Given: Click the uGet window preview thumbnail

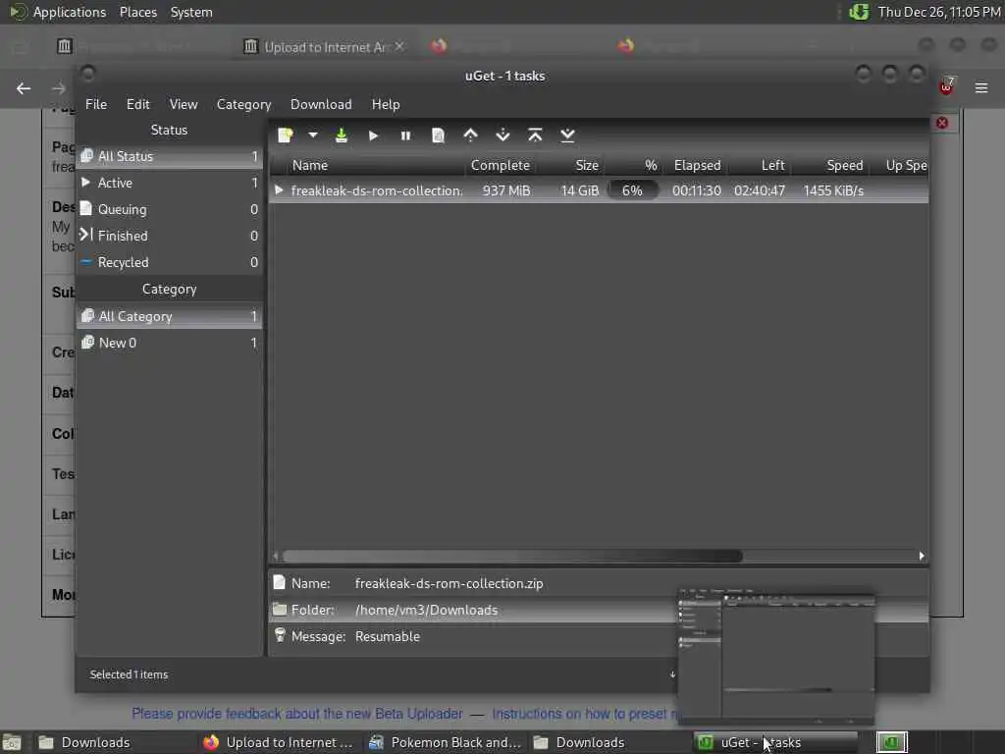Looking at the screenshot, I should [776, 657].
